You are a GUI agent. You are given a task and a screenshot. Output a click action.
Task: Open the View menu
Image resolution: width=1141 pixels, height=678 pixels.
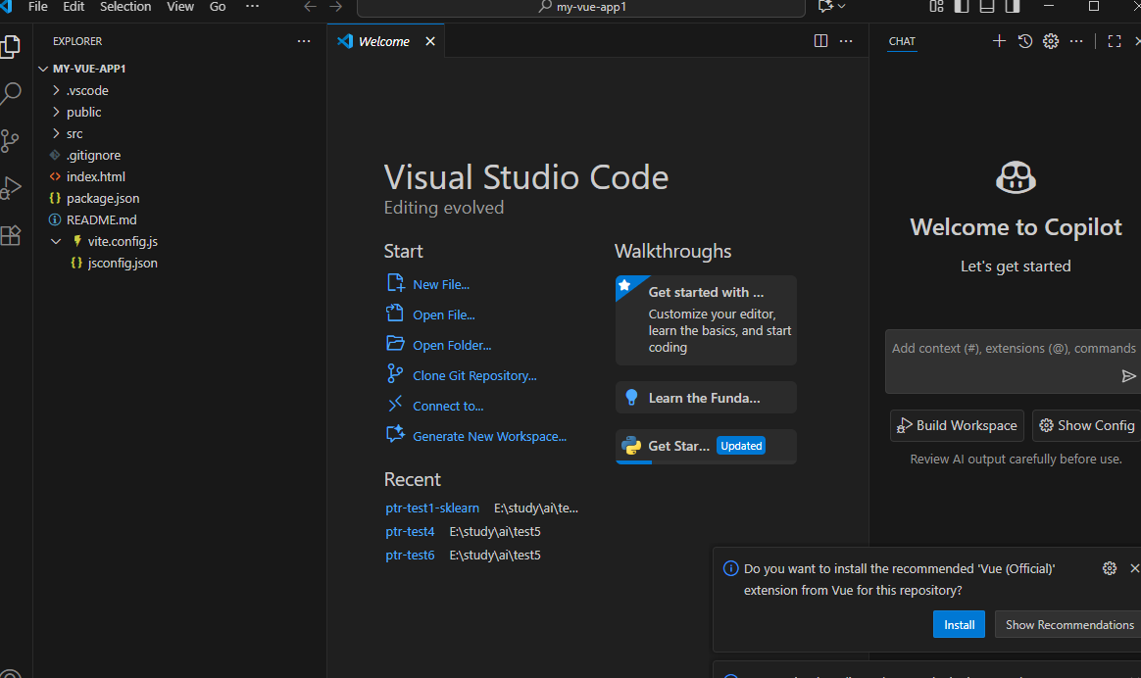coord(180,7)
